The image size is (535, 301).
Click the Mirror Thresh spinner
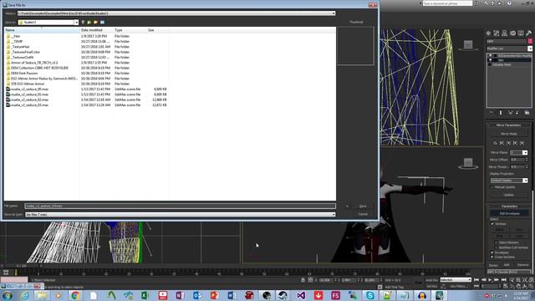527,167
